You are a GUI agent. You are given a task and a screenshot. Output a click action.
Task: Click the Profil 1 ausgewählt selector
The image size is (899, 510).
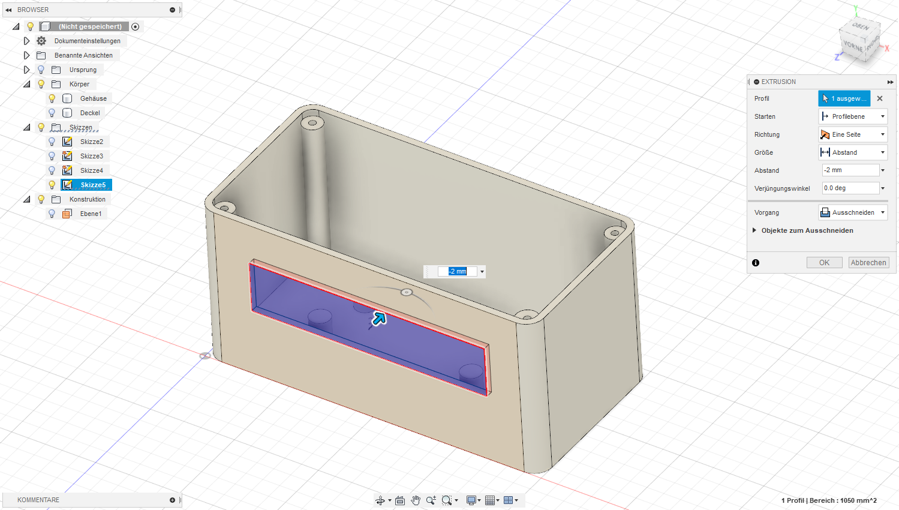tap(844, 98)
